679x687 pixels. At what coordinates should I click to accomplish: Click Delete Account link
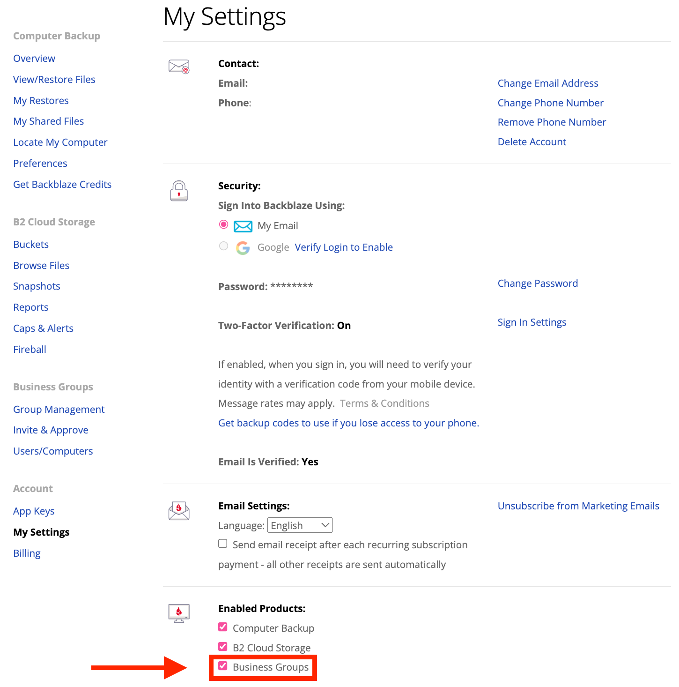(x=532, y=142)
